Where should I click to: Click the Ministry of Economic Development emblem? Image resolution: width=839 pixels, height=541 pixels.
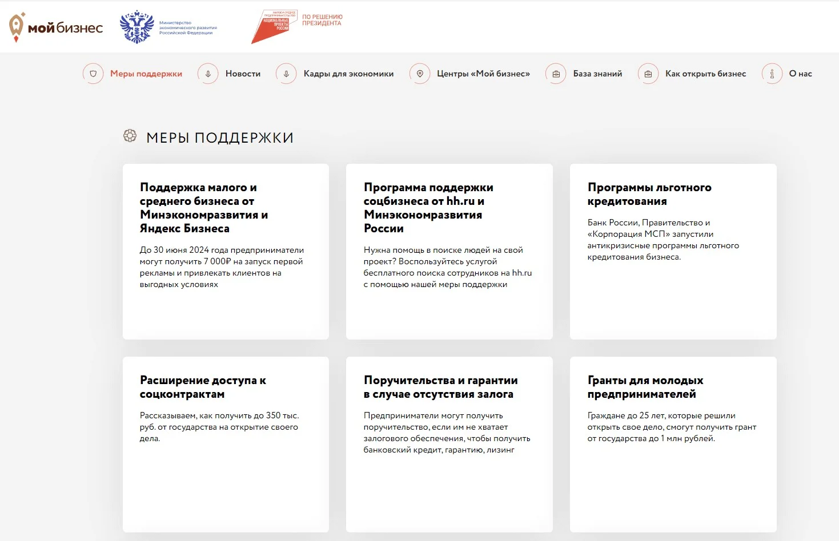(x=137, y=27)
